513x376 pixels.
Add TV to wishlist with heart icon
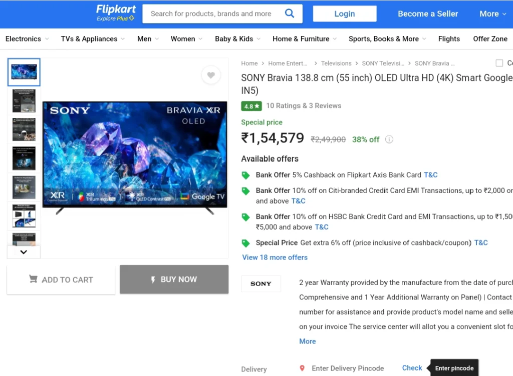pos(211,75)
